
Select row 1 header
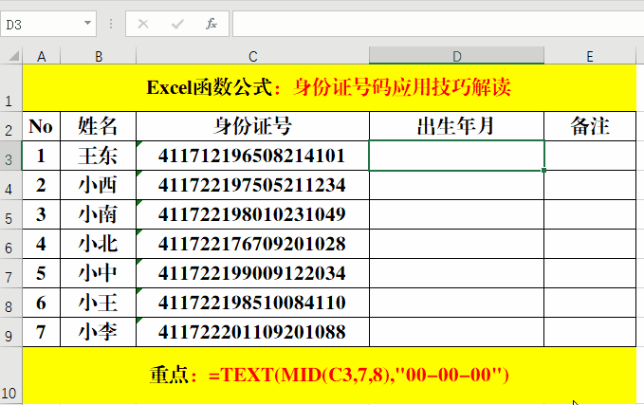tap(10, 87)
